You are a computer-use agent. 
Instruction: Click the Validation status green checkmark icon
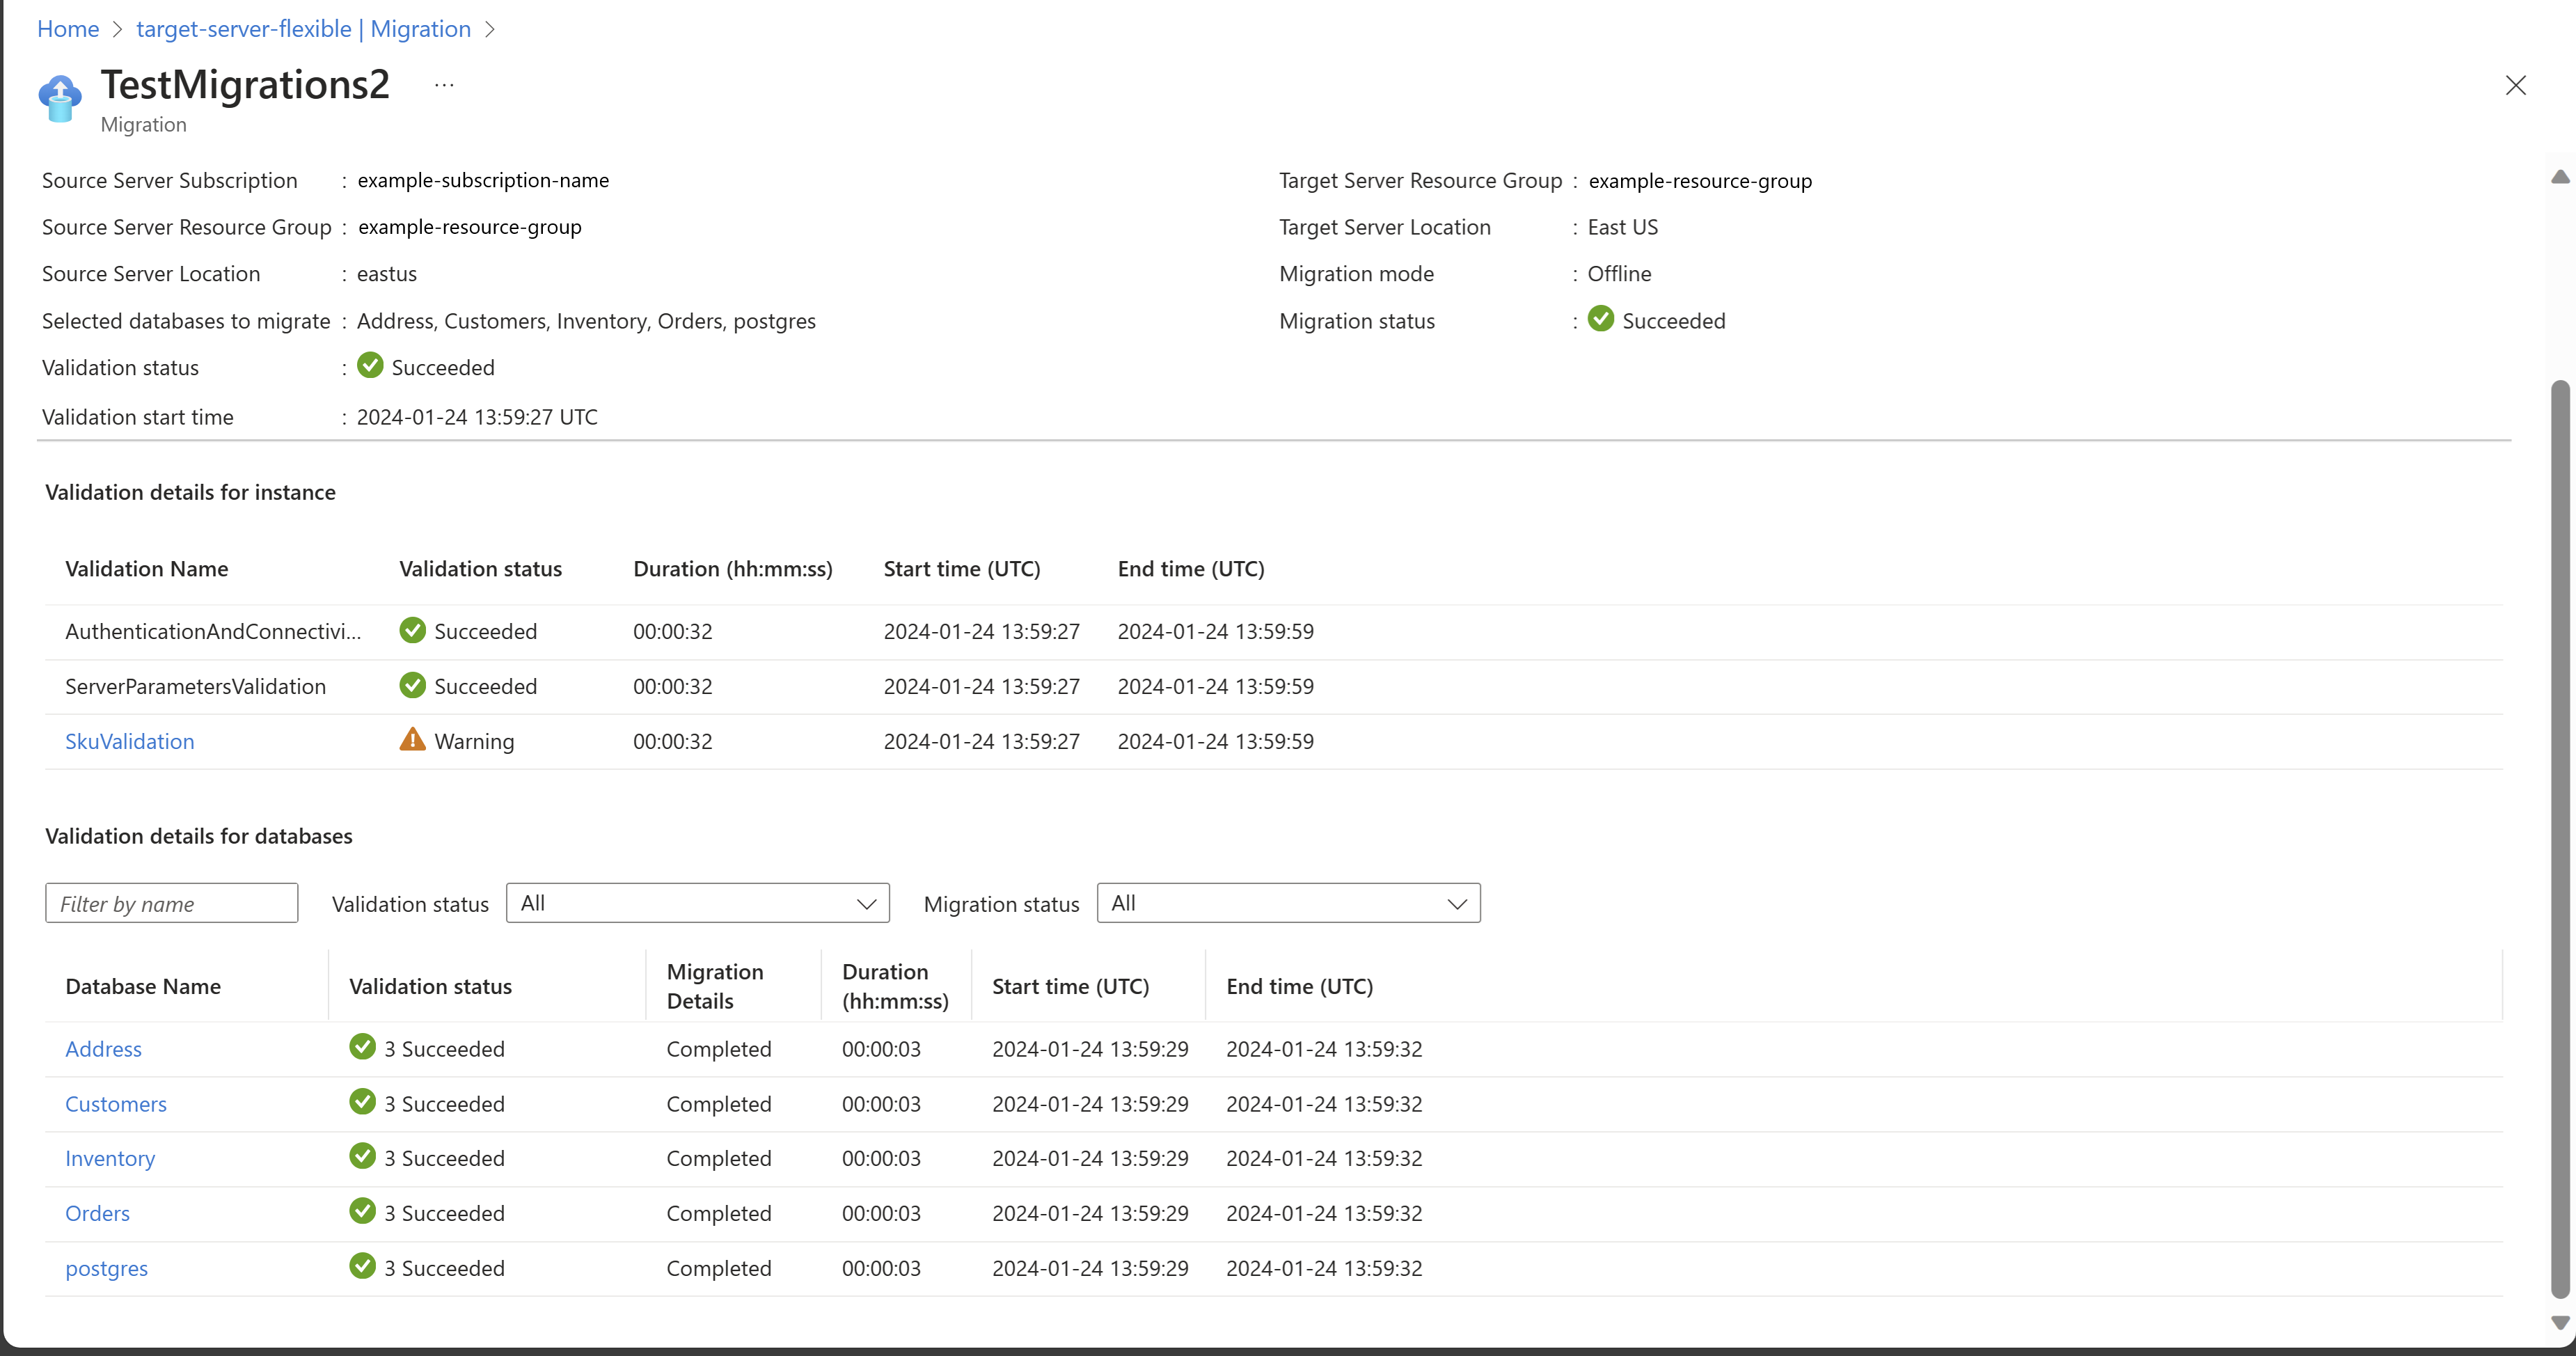point(370,366)
